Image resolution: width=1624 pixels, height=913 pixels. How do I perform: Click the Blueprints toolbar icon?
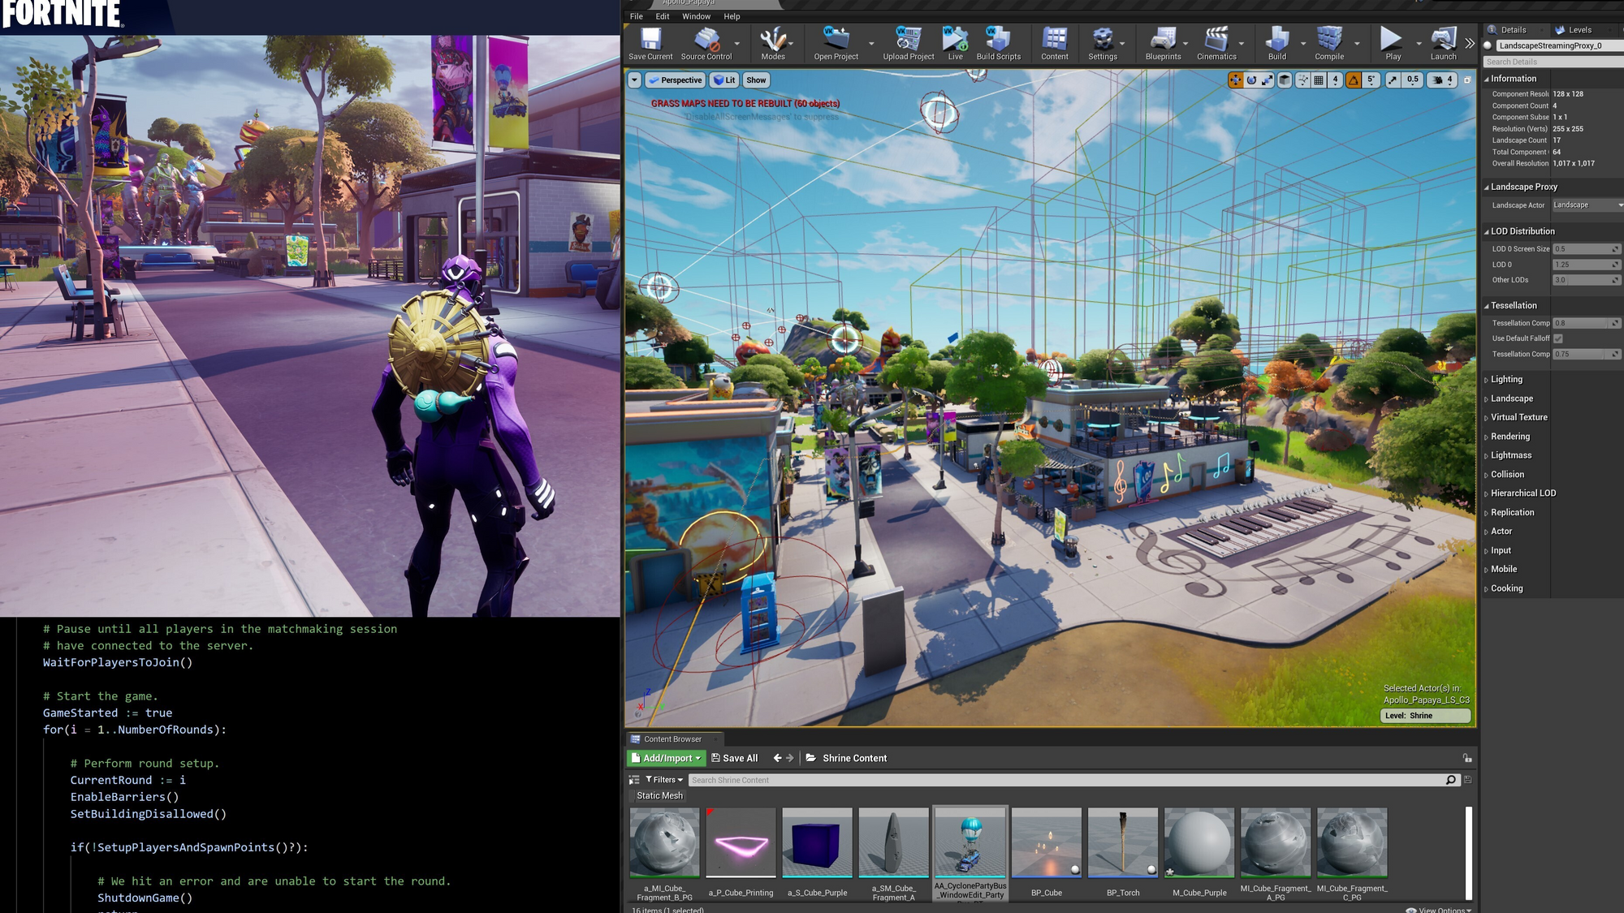1160,42
